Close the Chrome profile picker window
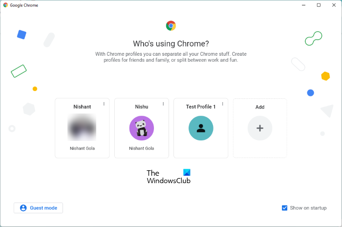The image size is (342, 227). (x=333, y=5)
